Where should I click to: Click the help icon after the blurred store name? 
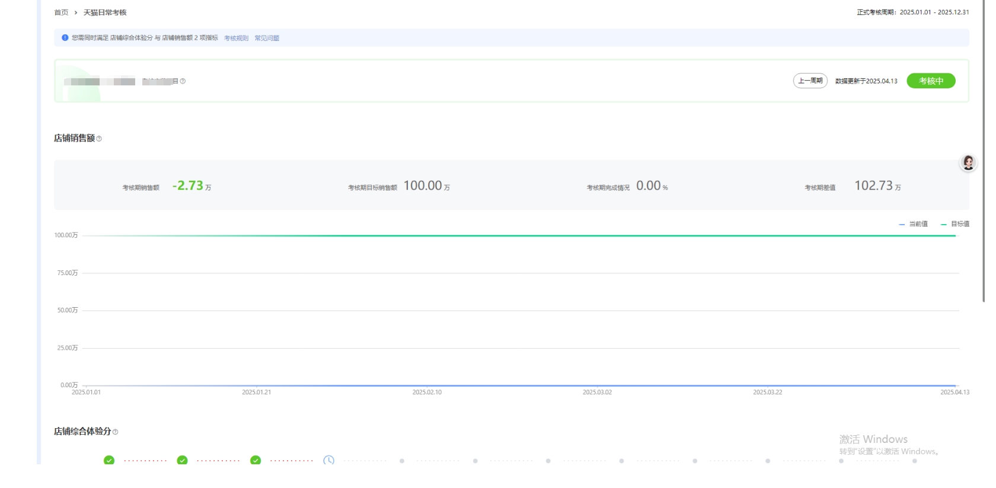183,81
